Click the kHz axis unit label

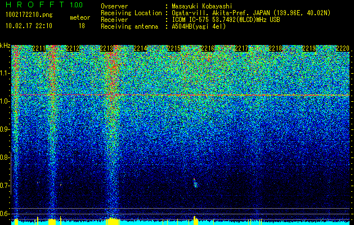point(5,46)
